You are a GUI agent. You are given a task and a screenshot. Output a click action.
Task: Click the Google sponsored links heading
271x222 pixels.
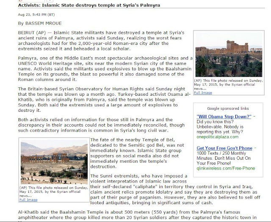coord(228,108)
